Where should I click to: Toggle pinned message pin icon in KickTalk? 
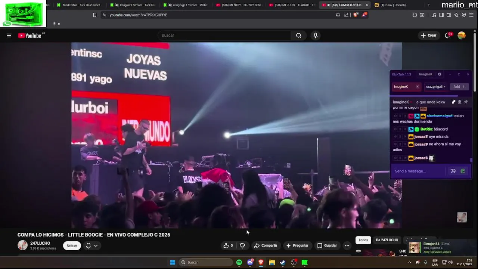coord(466,102)
